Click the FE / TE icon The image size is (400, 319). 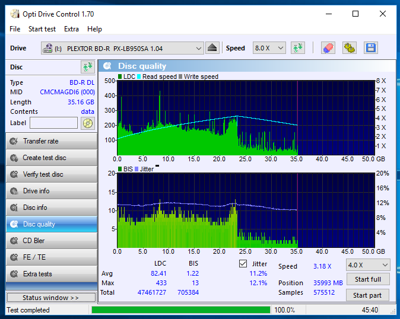tap(14, 257)
